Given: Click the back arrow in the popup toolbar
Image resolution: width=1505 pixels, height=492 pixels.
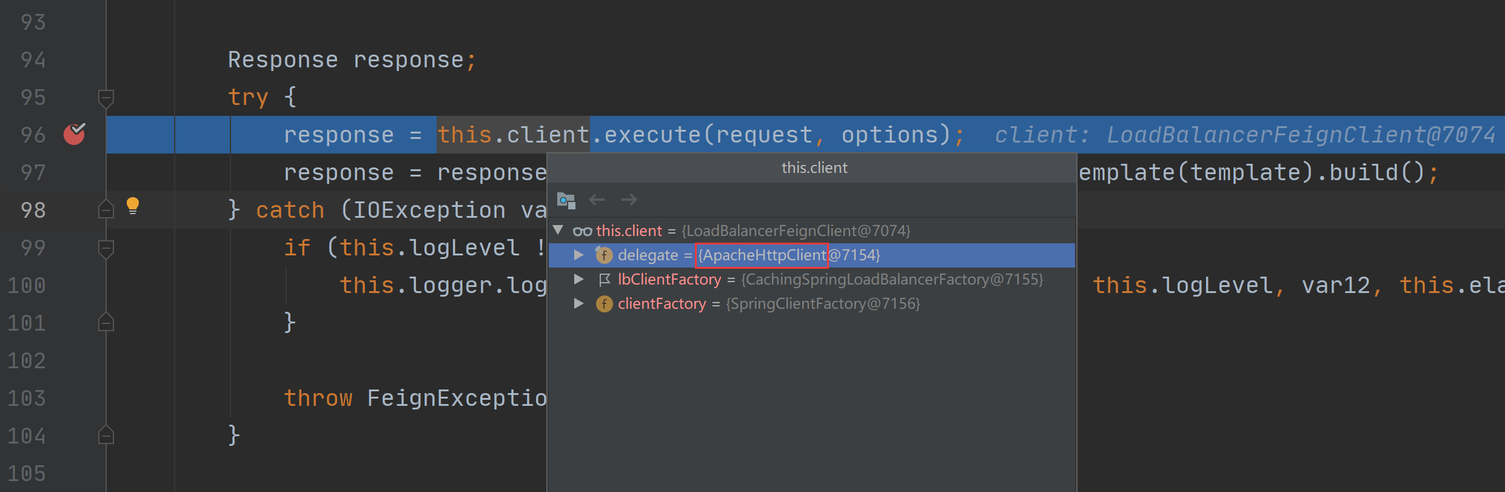Looking at the screenshot, I should click(597, 200).
